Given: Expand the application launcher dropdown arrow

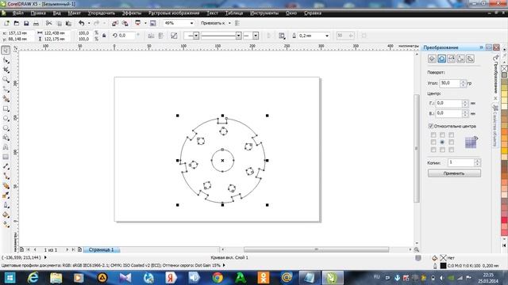Looking at the screenshot, I should click(x=145, y=23).
